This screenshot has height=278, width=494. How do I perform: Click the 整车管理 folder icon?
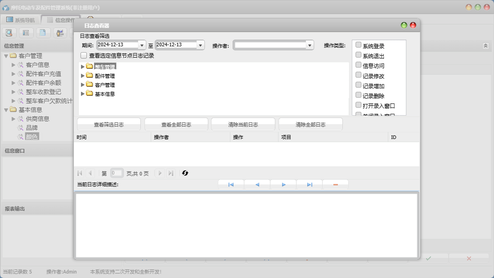click(90, 66)
